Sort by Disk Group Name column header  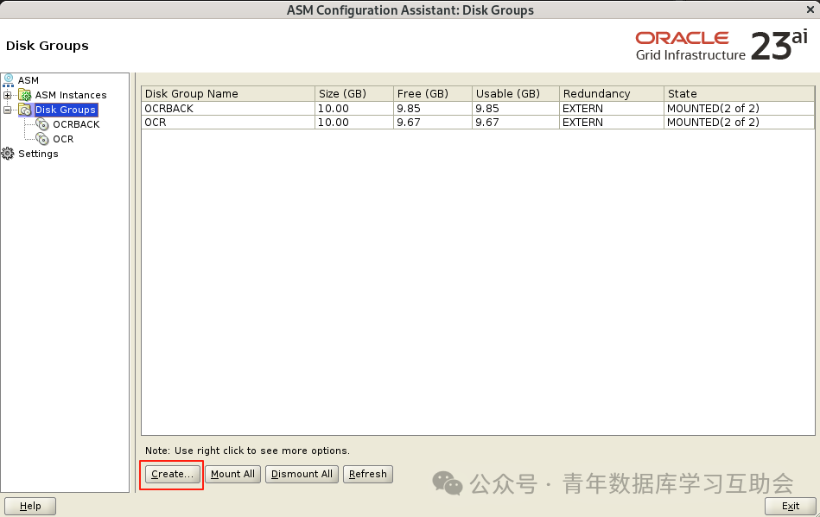pos(228,93)
